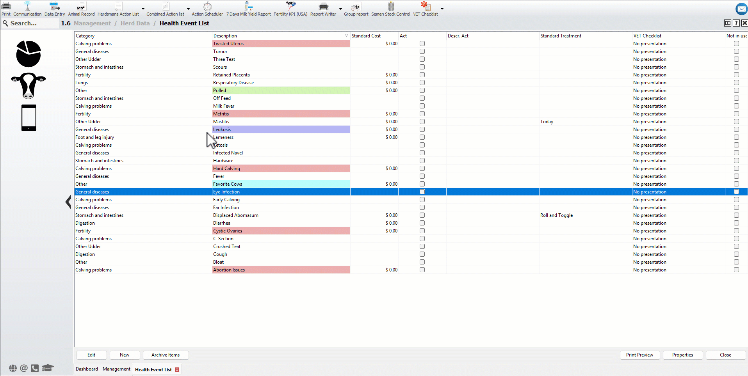Image resolution: width=748 pixels, height=376 pixels.
Task: Check Act box for Displaced Abomasum
Action: 422,215
